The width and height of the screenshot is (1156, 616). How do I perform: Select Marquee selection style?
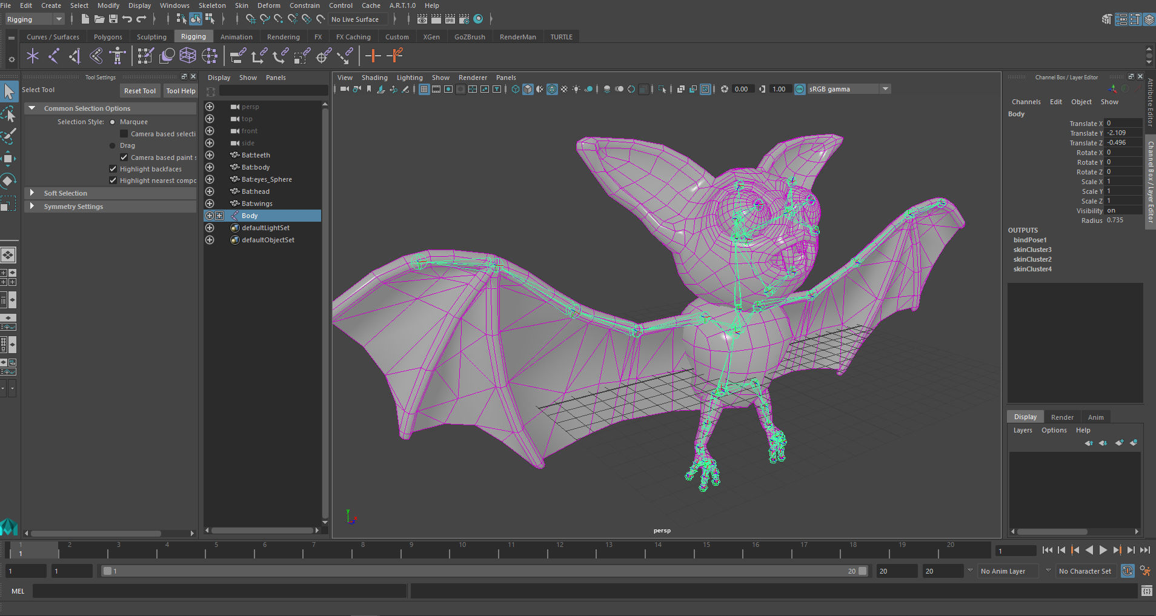click(x=112, y=122)
